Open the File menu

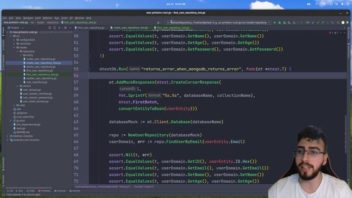point(4,18)
